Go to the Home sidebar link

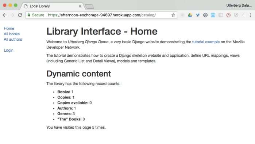coord(9,28)
